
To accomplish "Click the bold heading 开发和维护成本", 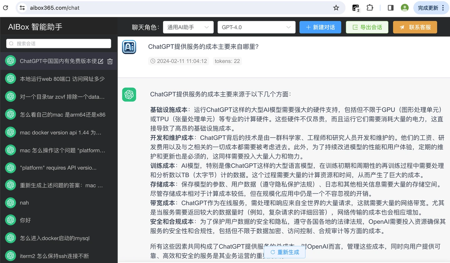I will coord(172,138).
